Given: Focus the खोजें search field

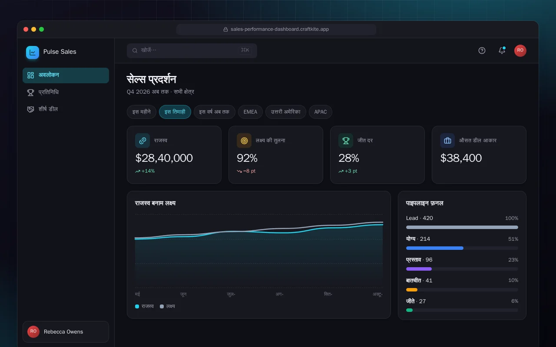Looking at the screenshot, I should 192,50.
